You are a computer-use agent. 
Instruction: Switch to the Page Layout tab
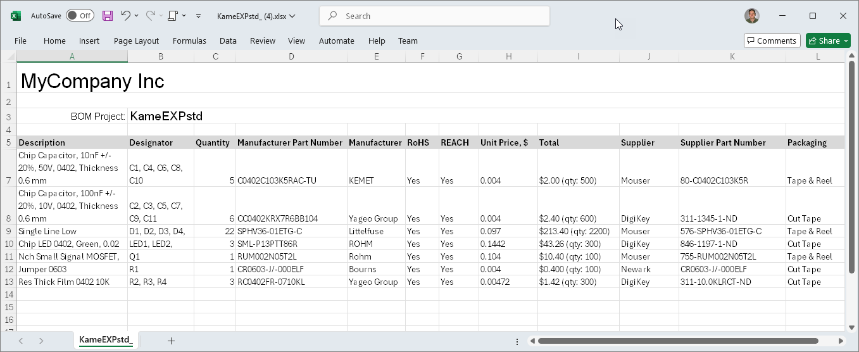pos(136,41)
